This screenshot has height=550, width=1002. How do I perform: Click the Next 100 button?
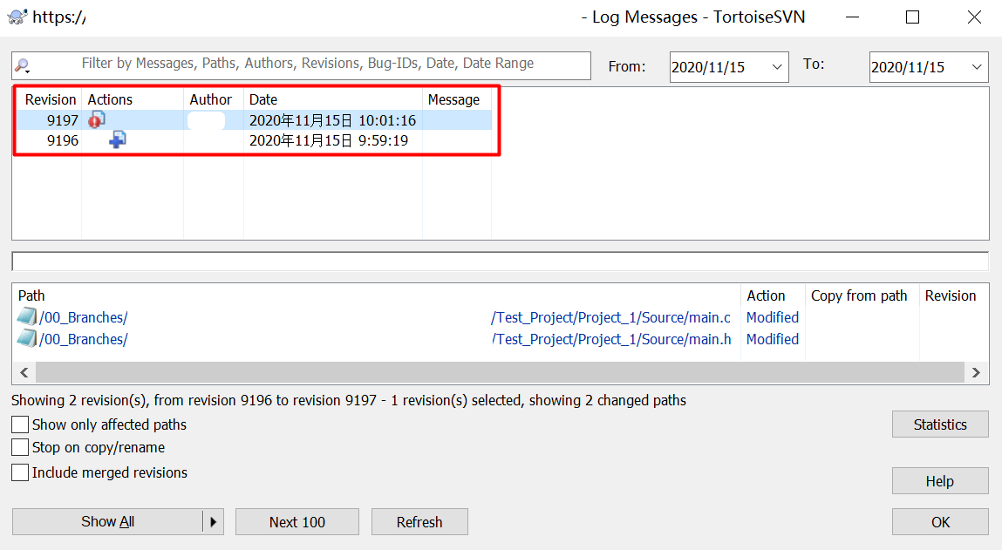point(297,521)
